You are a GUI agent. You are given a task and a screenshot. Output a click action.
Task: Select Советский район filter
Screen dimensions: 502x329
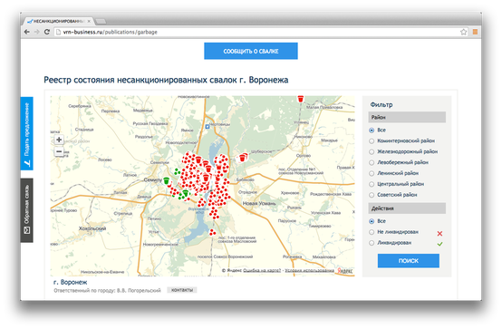(372, 195)
